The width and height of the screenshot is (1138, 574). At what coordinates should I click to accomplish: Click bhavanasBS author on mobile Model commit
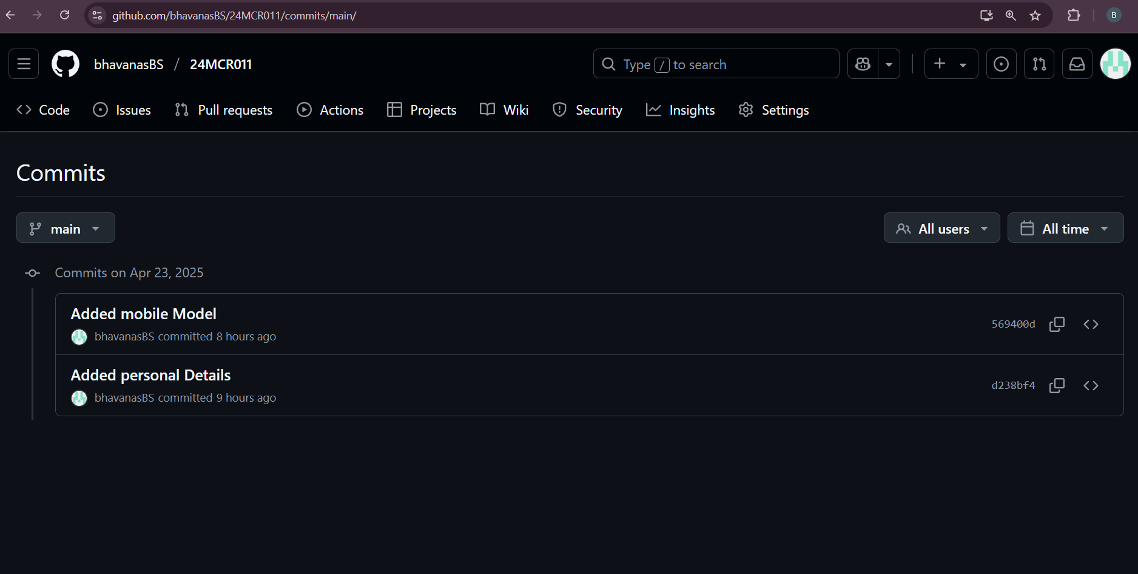coord(124,336)
